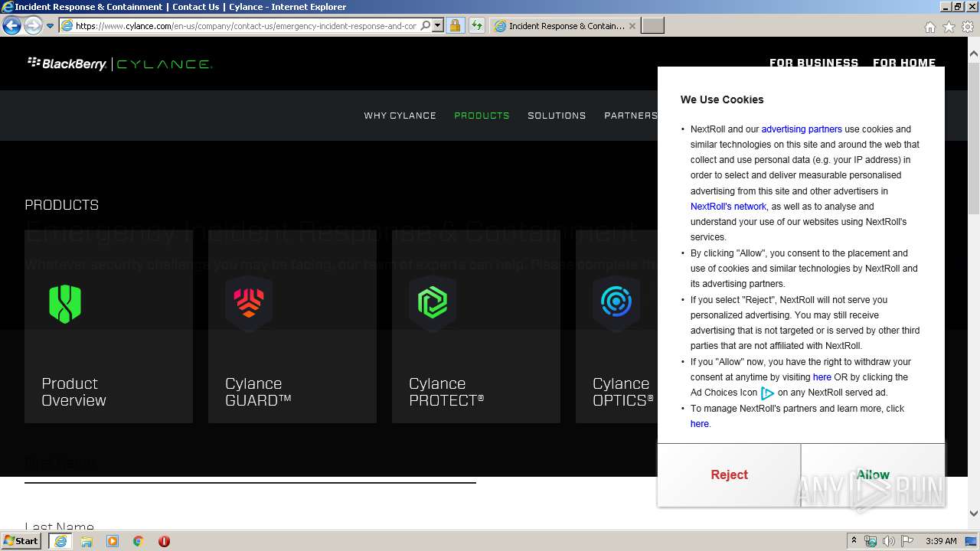Click the blue Cylance OPTICS icon
980x551 pixels.
pos(616,304)
